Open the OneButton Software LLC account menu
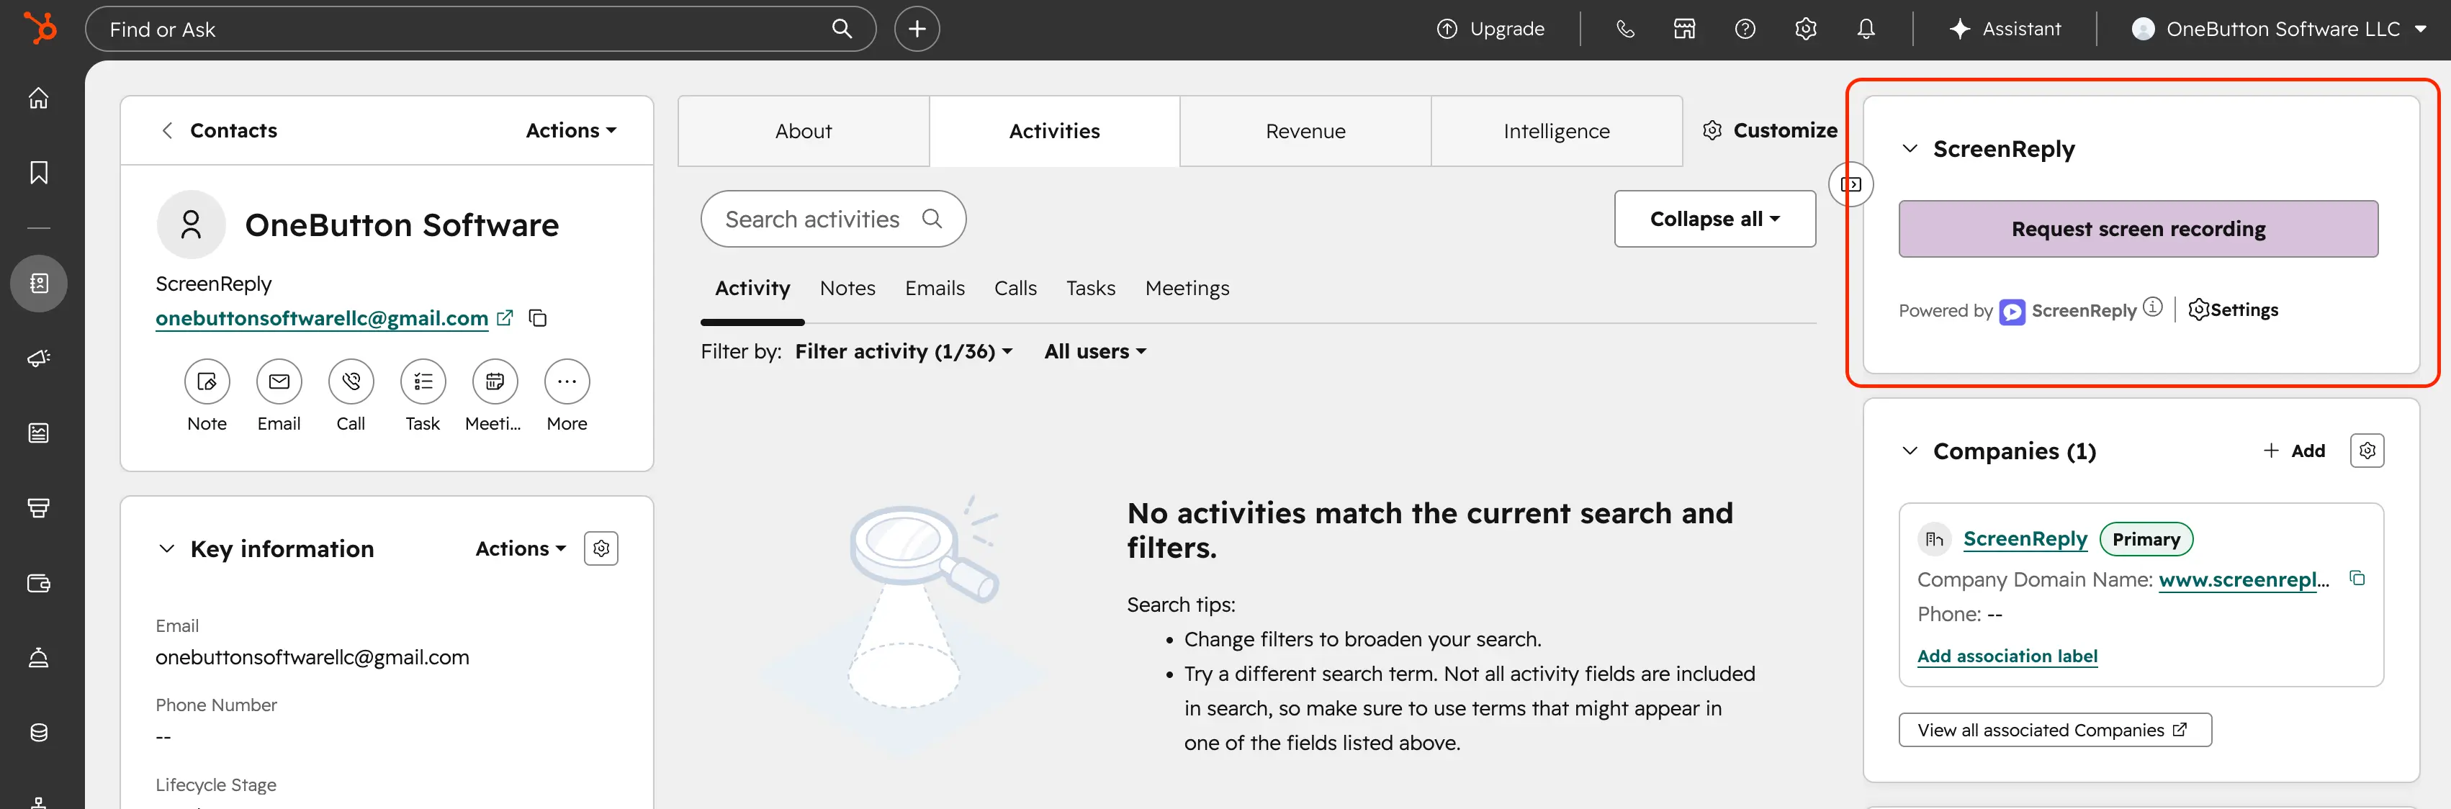 click(2279, 29)
